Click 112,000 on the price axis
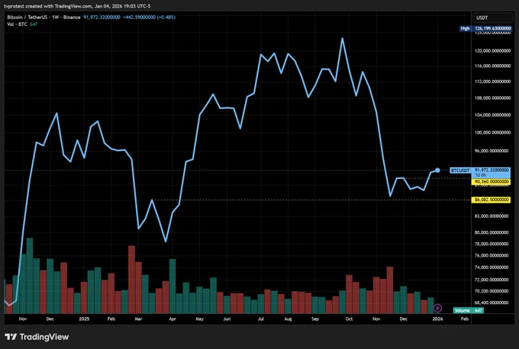Image resolution: width=519 pixels, height=349 pixels. [492, 82]
